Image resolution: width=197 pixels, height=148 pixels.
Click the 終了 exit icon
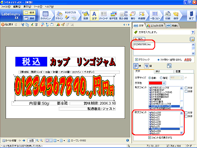pos(191,15)
